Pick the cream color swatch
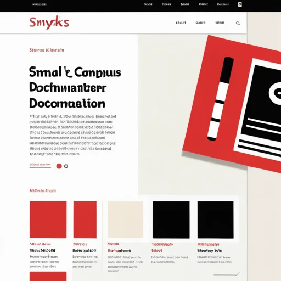This screenshot has width=281, height=281. (x=125, y=220)
